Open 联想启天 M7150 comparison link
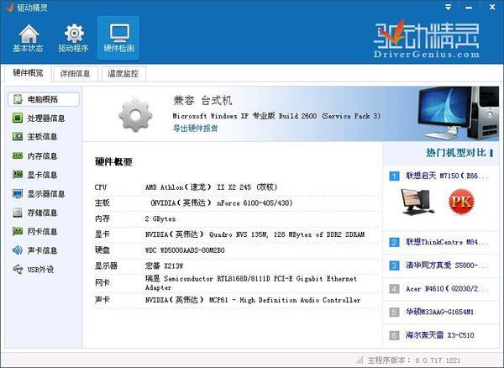The height and width of the screenshot is (368, 504). pos(447,176)
